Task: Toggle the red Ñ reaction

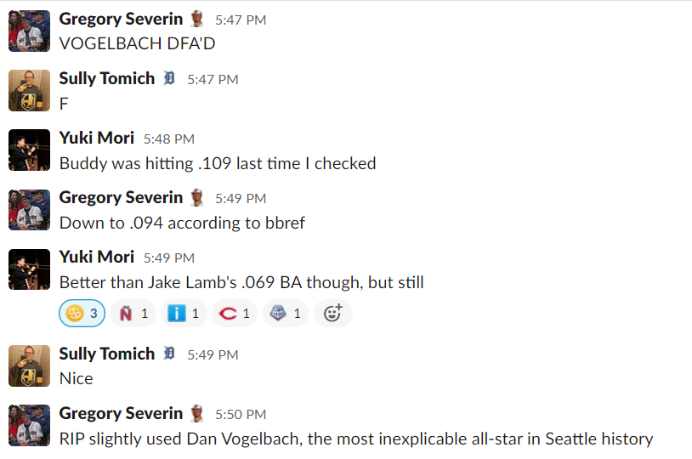Action: point(133,314)
